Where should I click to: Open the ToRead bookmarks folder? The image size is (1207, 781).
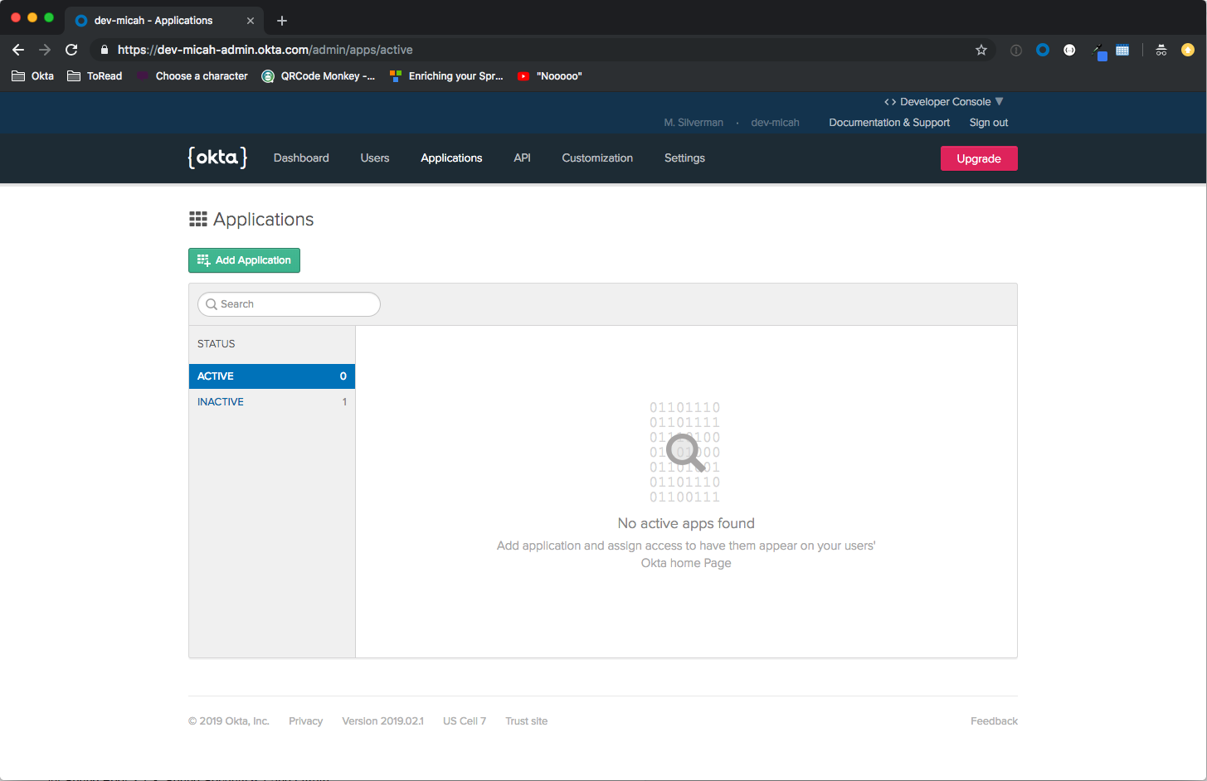coord(95,75)
